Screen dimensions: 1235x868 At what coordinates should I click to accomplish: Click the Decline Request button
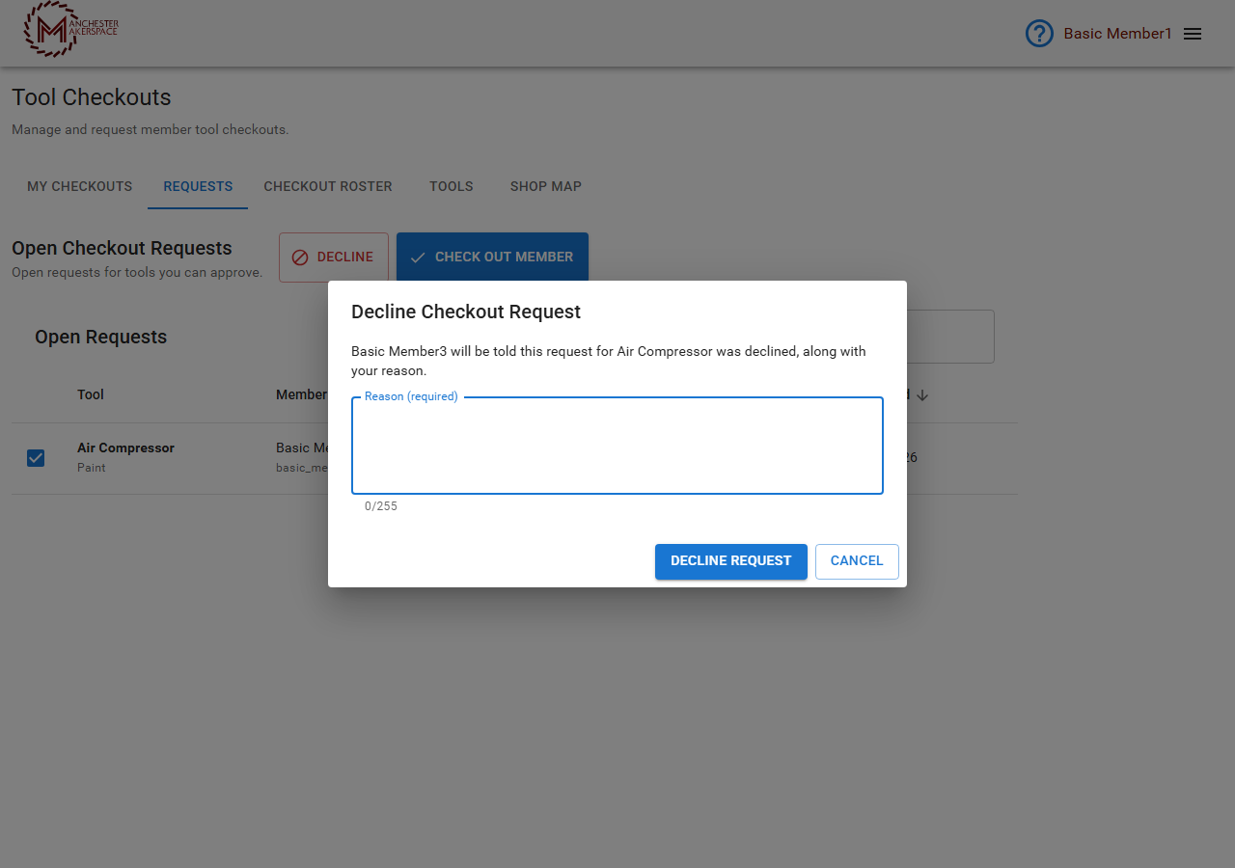731,561
